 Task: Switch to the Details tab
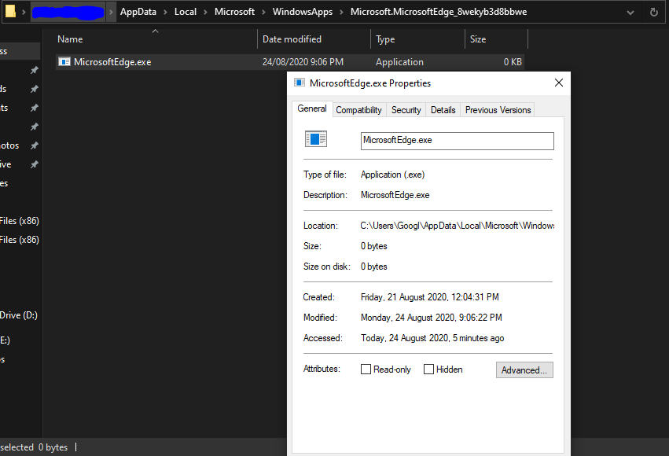(x=443, y=110)
